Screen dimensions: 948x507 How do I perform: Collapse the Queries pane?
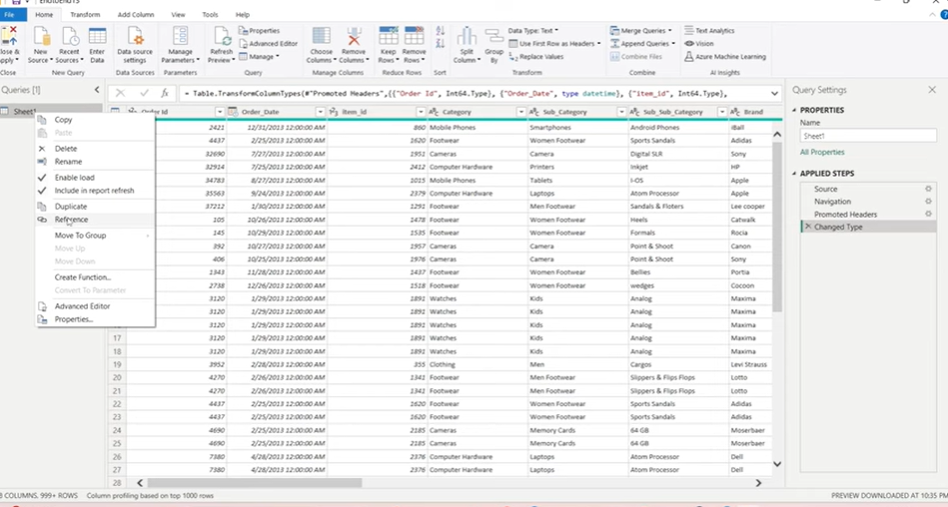point(97,90)
